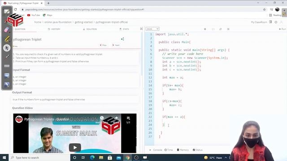The height and width of the screenshot is (161, 287).
Task: Click the taskbar search box
Action: 39,157
